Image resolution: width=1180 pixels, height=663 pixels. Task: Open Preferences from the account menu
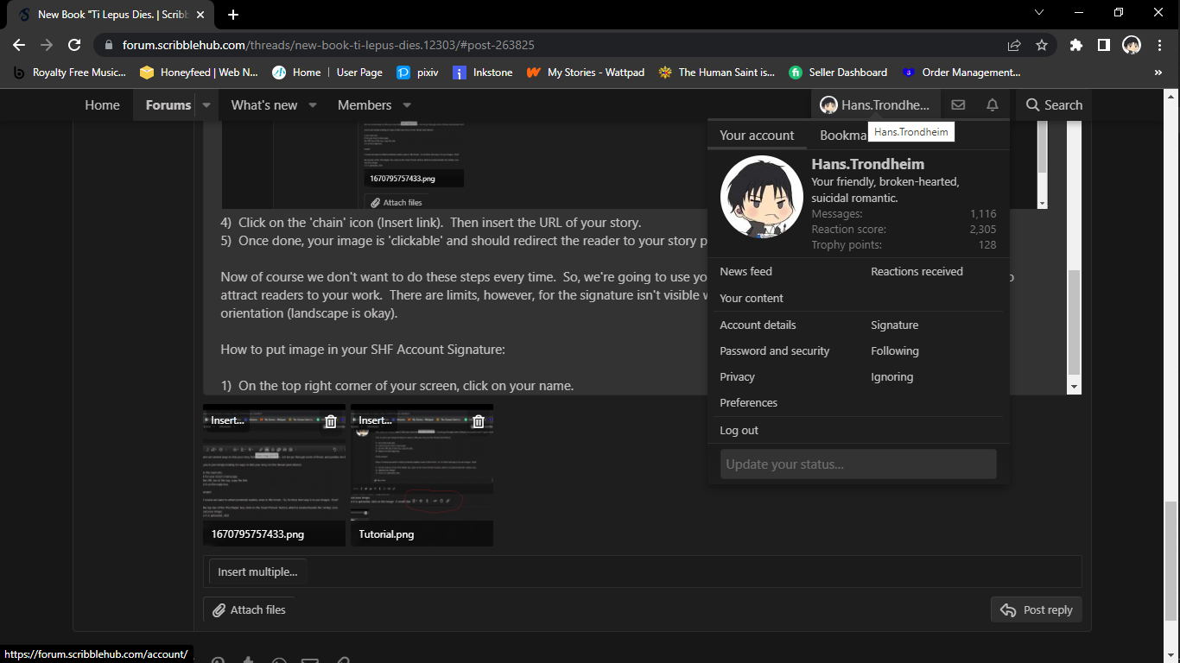pos(748,403)
